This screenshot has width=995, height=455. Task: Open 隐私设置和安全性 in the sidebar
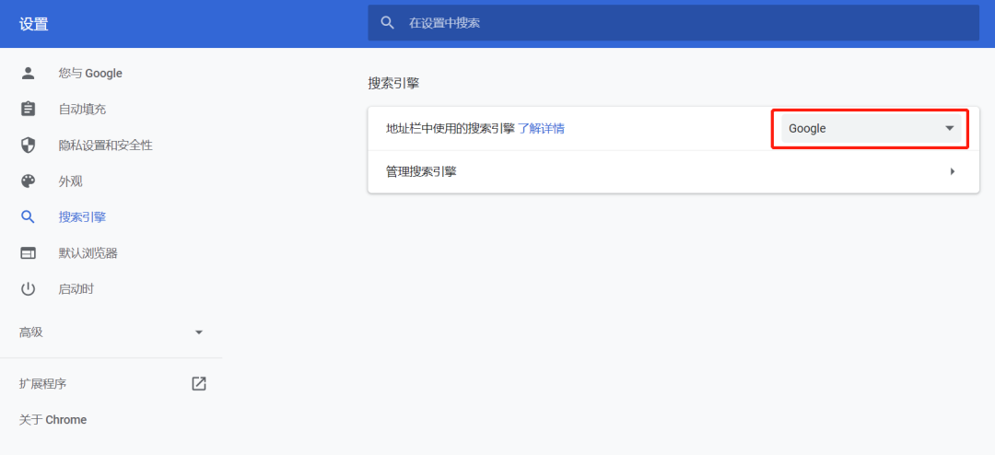click(105, 146)
